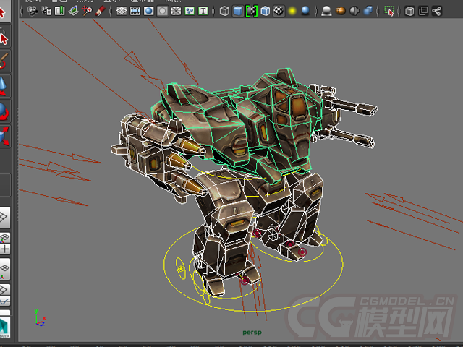Enable Screen Space Ambient Occlusion icon
463x347 pixels.
coord(326,12)
